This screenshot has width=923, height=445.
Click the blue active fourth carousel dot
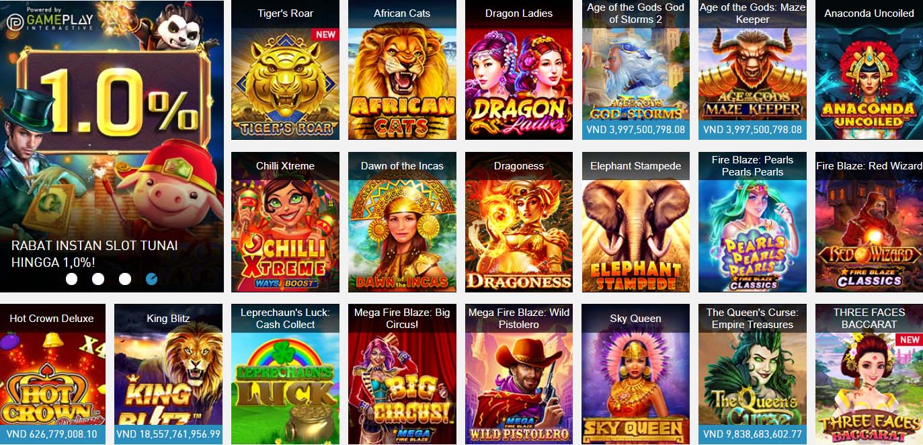[151, 278]
